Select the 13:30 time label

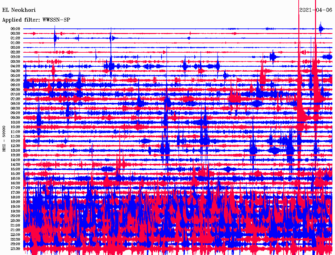tap(15, 155)
